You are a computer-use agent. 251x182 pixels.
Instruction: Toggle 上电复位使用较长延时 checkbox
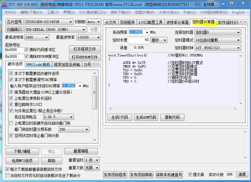coord(11,98)
